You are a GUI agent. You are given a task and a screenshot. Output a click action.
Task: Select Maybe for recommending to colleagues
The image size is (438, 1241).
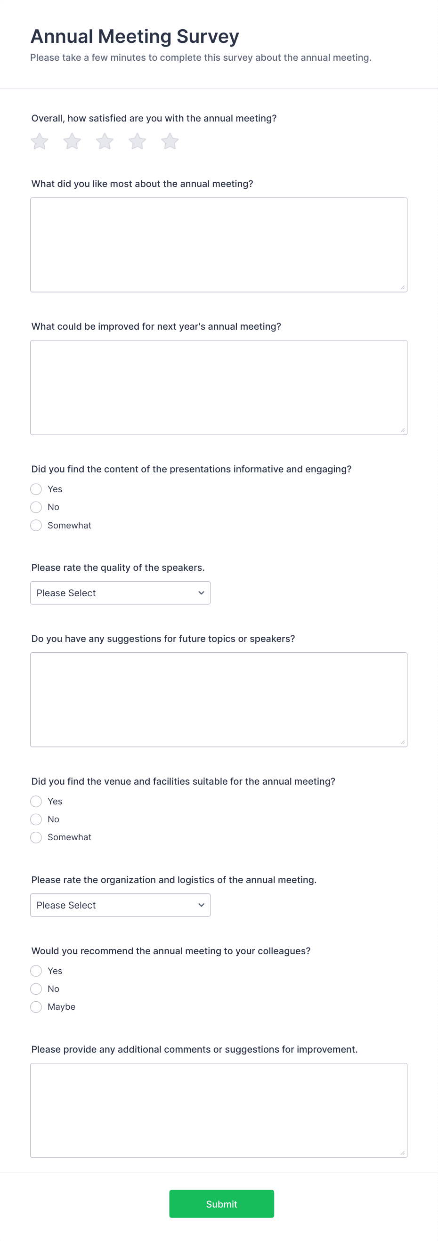pyautogui.click(x=36, y=1007)
